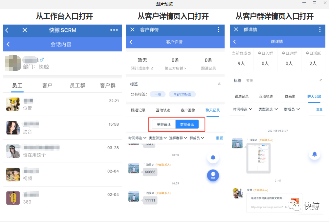Image resolution: width=329 pixels, height=222 pixels.
Task: Click chat message 11111
Action: pos(150,200)
